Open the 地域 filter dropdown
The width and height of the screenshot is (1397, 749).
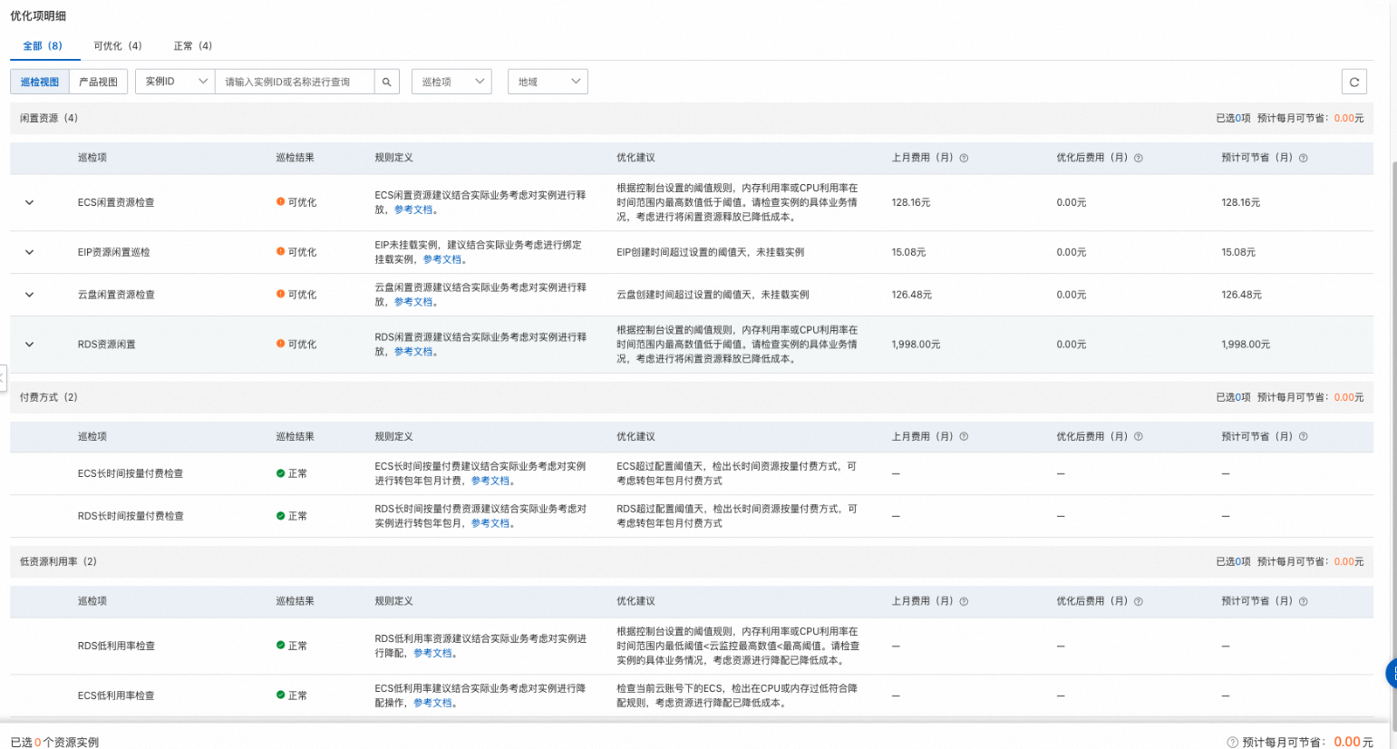(548, 82)
